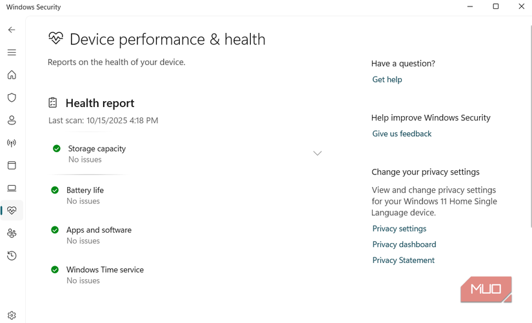Screen dimensions: 532x323
Task: Click the back arrow icon
Action: click(x=12, y=30)
